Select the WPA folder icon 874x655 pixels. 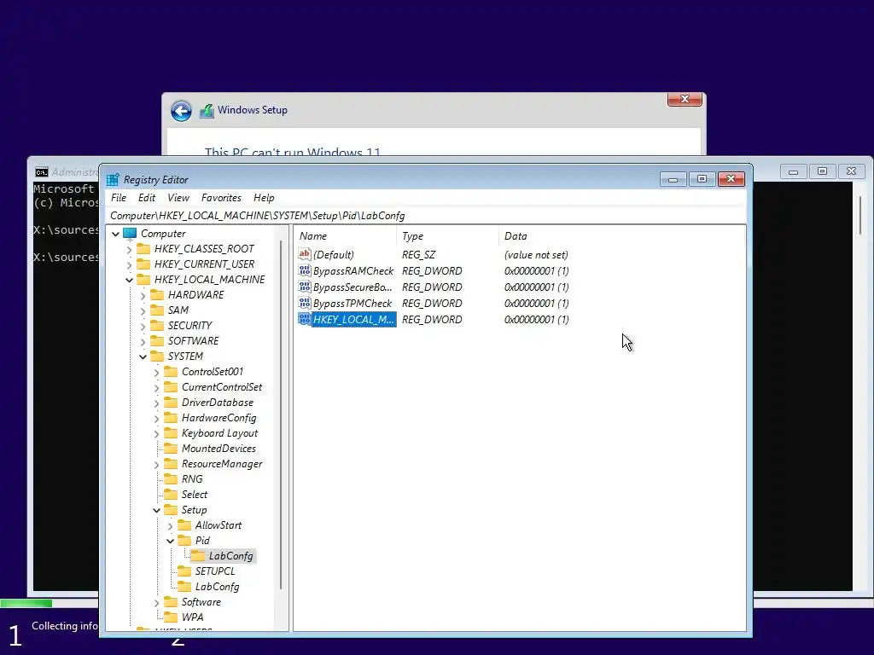click(x=171, y=617)
